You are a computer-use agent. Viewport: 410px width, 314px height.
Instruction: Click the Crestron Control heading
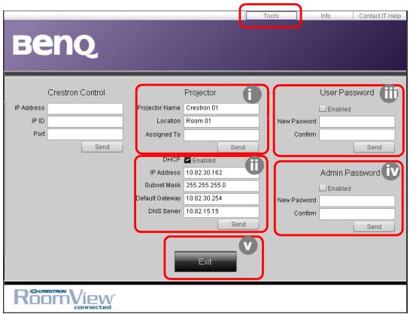(x=76, y=92)
